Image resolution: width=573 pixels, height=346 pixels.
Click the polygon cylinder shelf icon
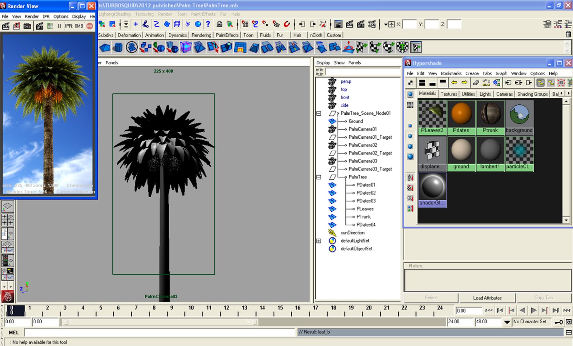tap(118, 47)
